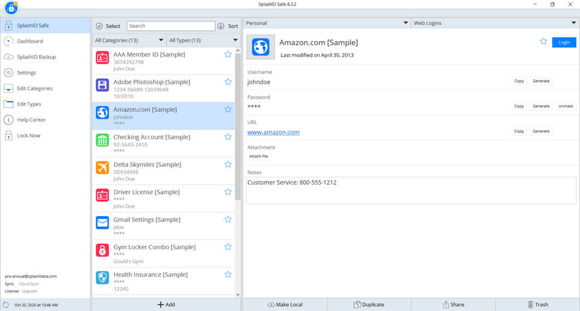Copy the Username value
Screen dimensions: 580x311
click(519, 80)
